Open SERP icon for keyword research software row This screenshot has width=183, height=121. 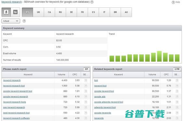click(x=86, y=118)
